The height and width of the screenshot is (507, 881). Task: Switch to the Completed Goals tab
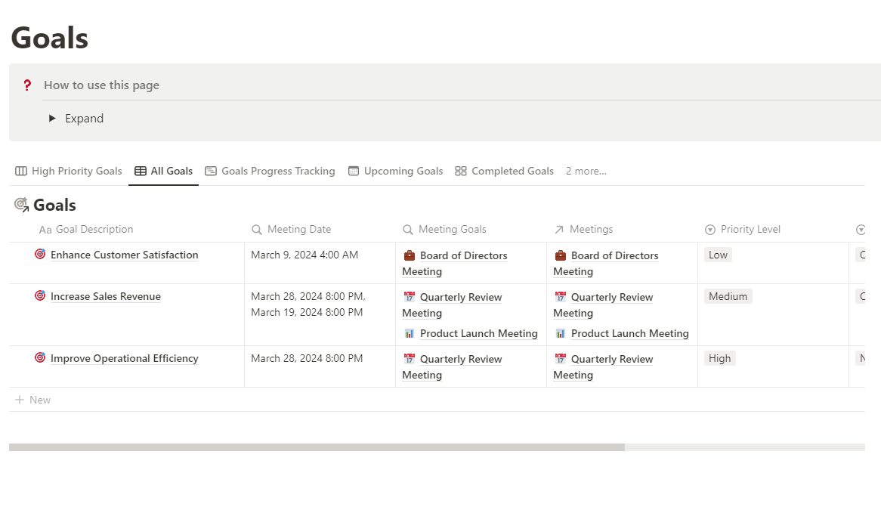[x=505, y=172]
